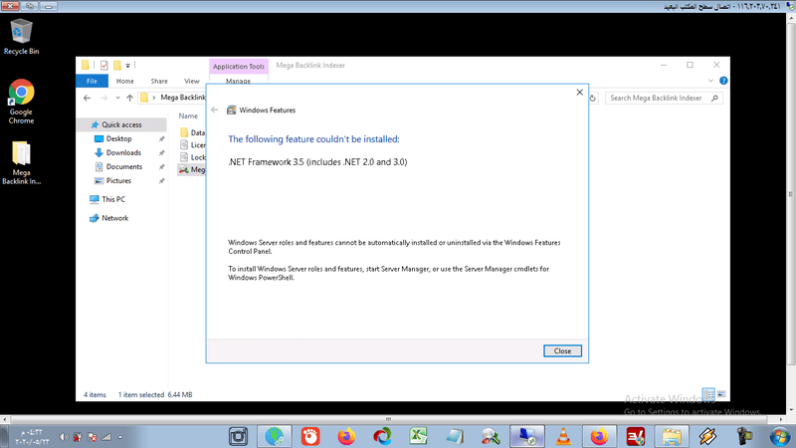Open Documents in the navigation pane
This screenshot has height=448, width=796.
click(123, 166)
